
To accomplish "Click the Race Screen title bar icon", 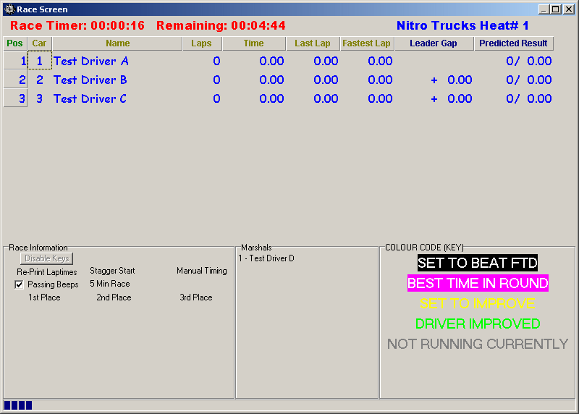I will click(9, 9).
